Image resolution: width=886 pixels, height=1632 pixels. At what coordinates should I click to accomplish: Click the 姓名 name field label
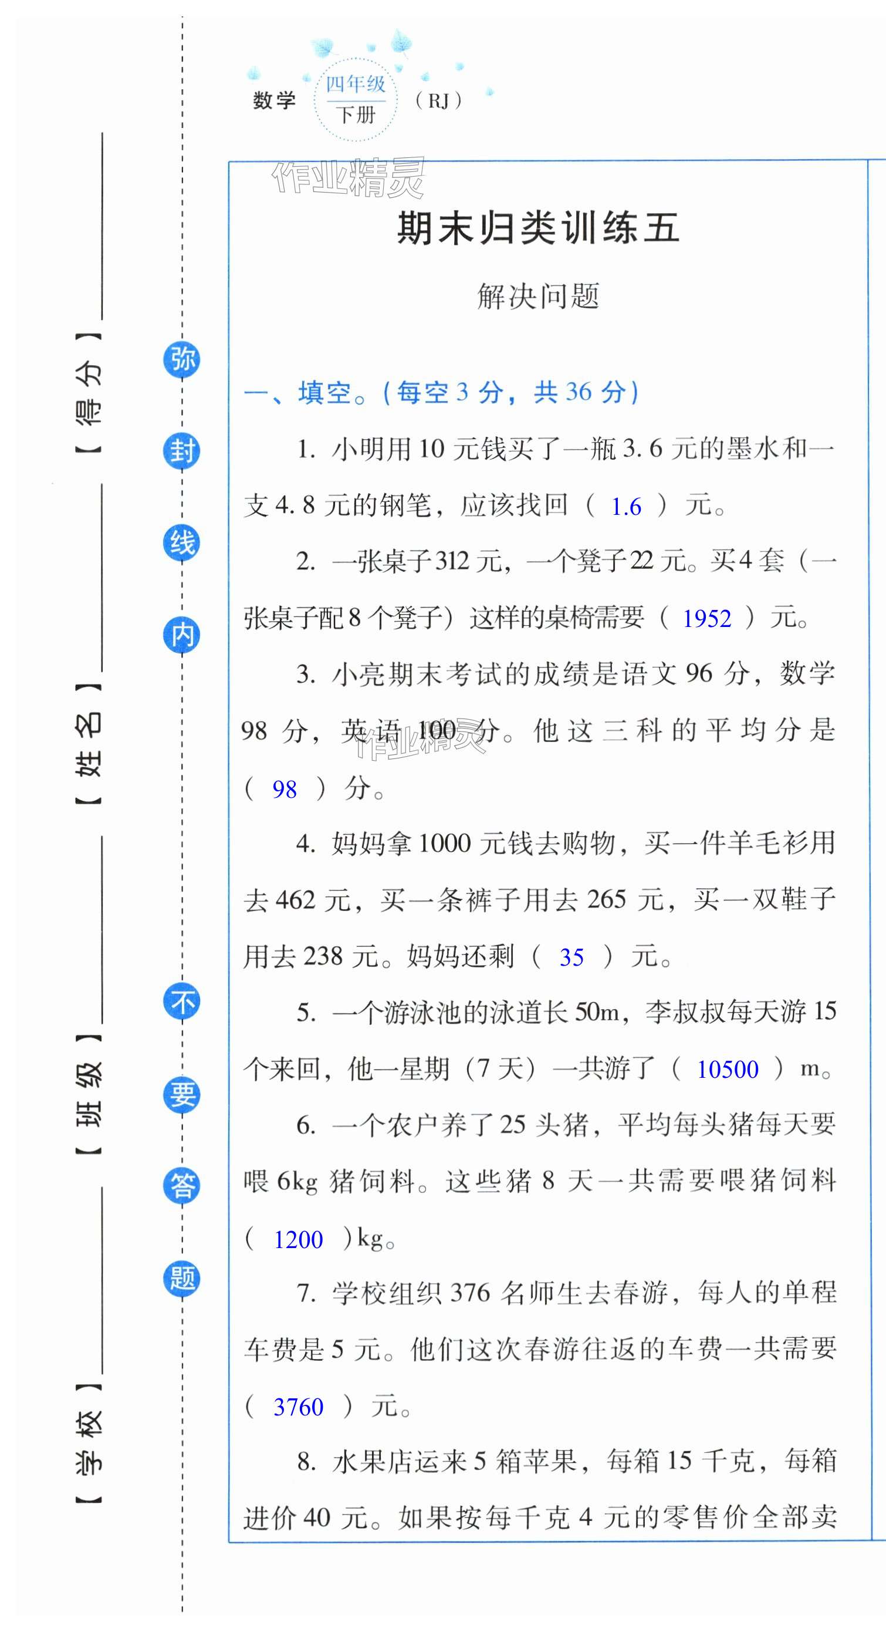(88, 744)
